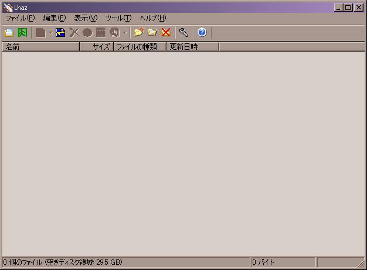This screenshot has width=367, height=270.
Task: Open the ファイル(F) menu
Action: 21,18
